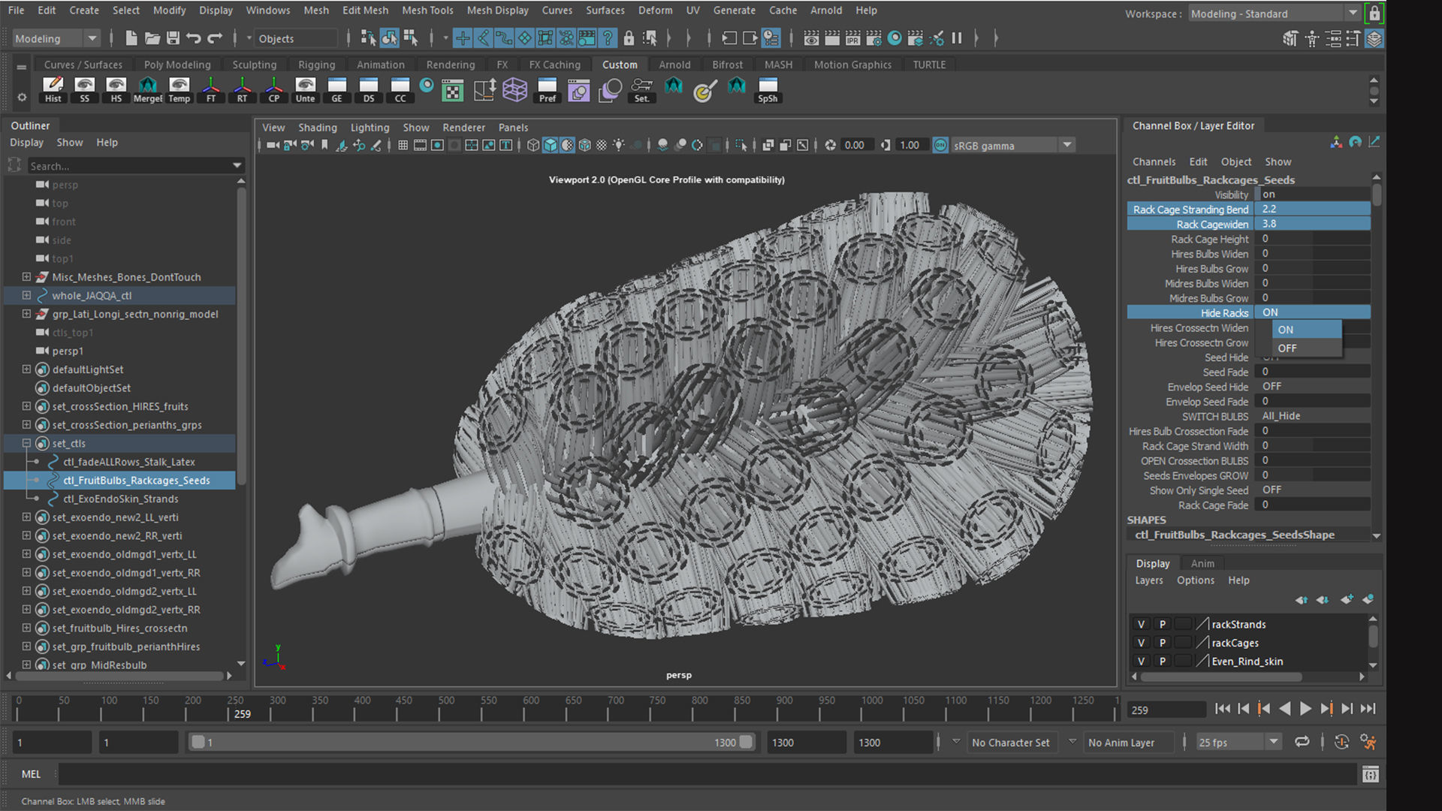Click the Hist shelf icon
This screenshot has height=811, width=1442.
[x=53, y=89]
